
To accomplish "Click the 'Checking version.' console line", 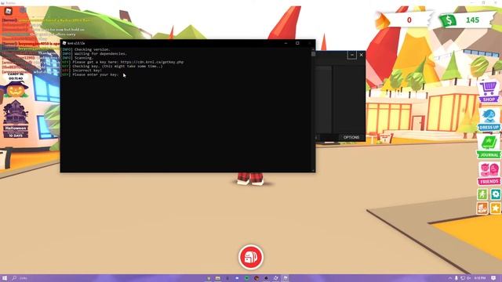I will [x=93, y=49].
